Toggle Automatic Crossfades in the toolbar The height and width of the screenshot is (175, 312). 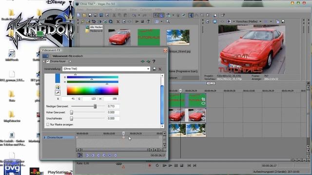click(x=161, y=15)
